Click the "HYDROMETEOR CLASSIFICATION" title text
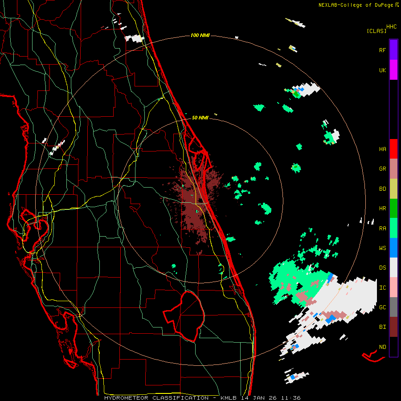Viewport: 401px width, 401px height. pos(156,398)
